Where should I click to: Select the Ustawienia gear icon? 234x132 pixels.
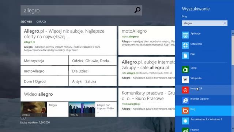point(185,45)
